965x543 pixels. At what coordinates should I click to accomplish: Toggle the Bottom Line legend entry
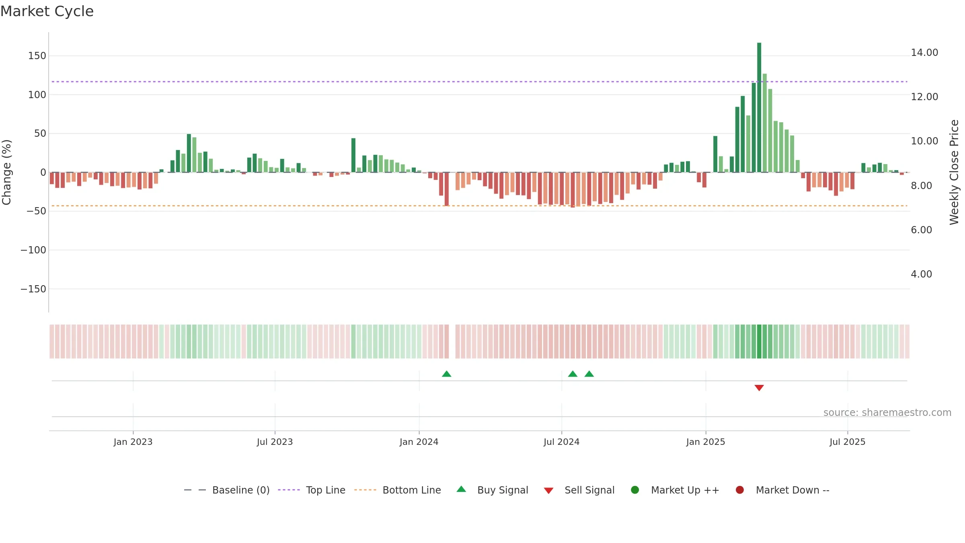tap(398, 490)
